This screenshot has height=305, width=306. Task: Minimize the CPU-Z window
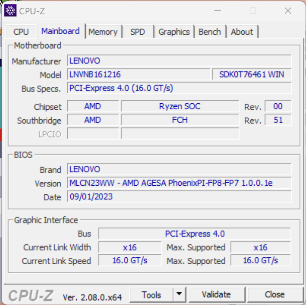(218, 11)
